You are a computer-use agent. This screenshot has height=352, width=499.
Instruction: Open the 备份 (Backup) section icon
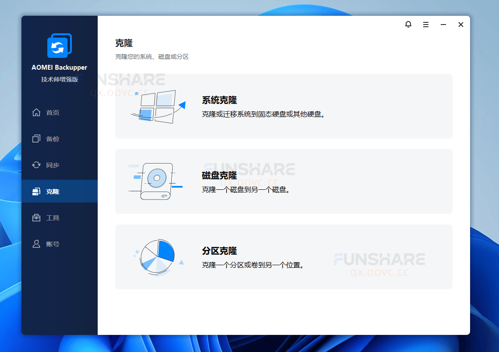[x=36, y=139]
